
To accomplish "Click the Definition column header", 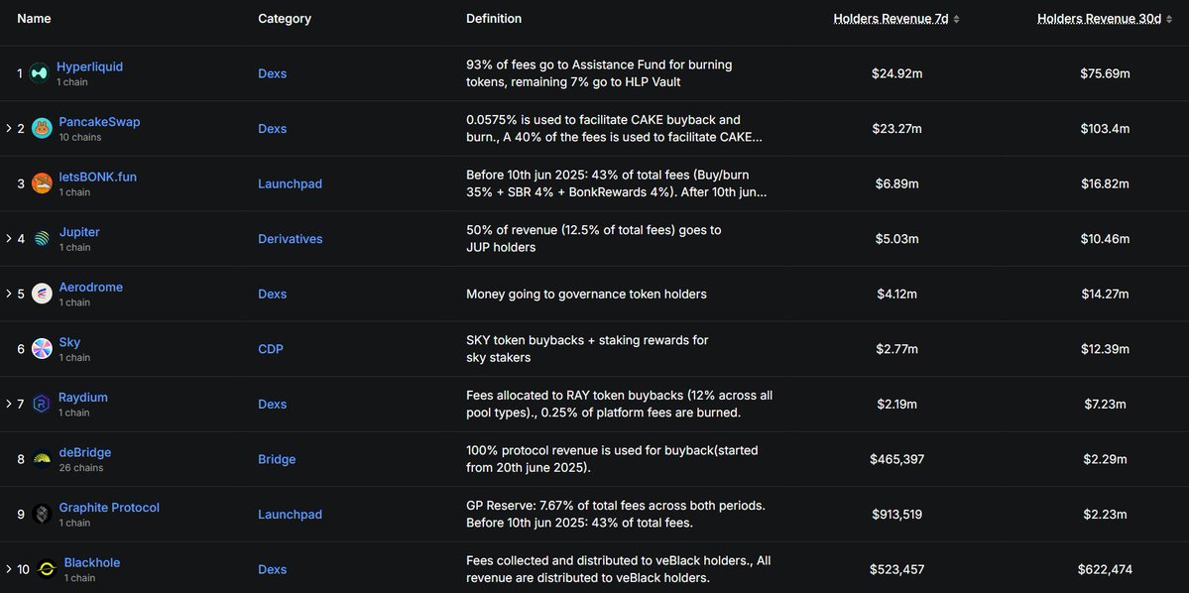I will (494, 19).
